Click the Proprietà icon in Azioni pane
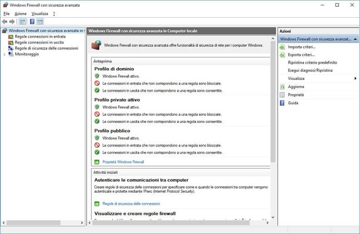Screen dimensions: 360x234 (282, 95)
